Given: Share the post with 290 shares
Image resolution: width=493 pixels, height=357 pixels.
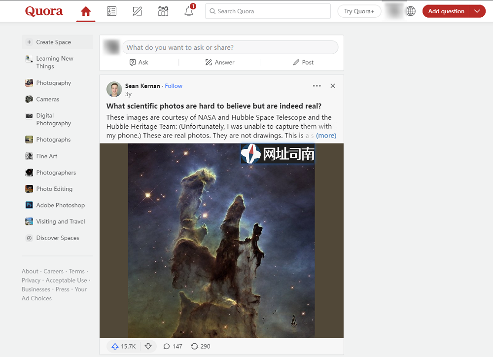Looking at the screenshot, I should tap(201, 346).
